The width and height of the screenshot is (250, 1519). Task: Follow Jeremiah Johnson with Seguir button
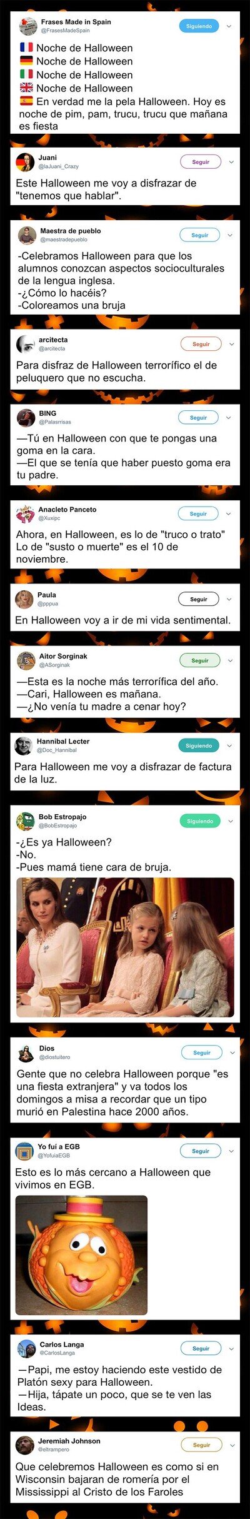click(201, 1445)
